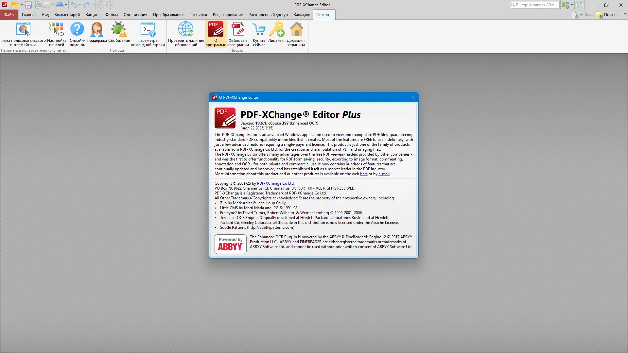This screenshot has width=628, height=353.
Task: Click the PDF-XChange Co Ltd. link
Action: [275, 183]
